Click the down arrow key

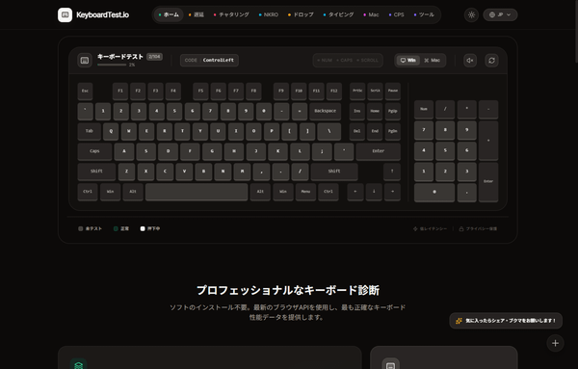coord(374,192)
